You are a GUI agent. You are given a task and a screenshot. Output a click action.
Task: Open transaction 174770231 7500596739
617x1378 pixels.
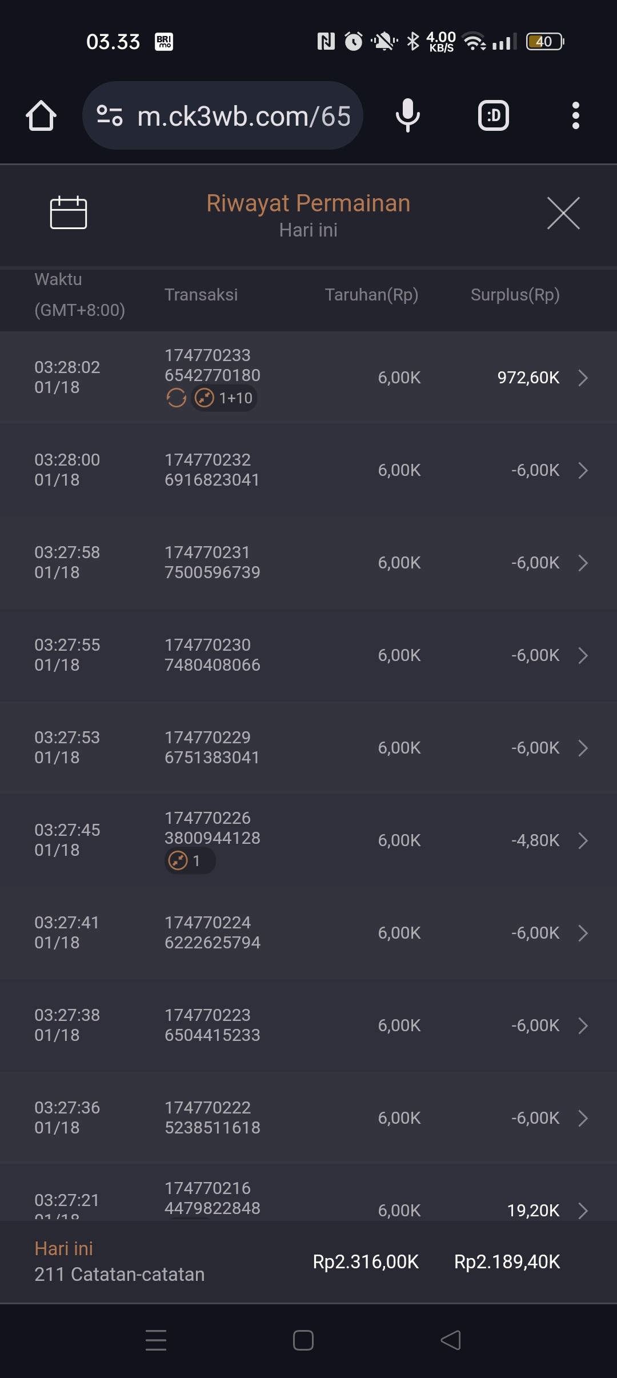click(212, 562)
